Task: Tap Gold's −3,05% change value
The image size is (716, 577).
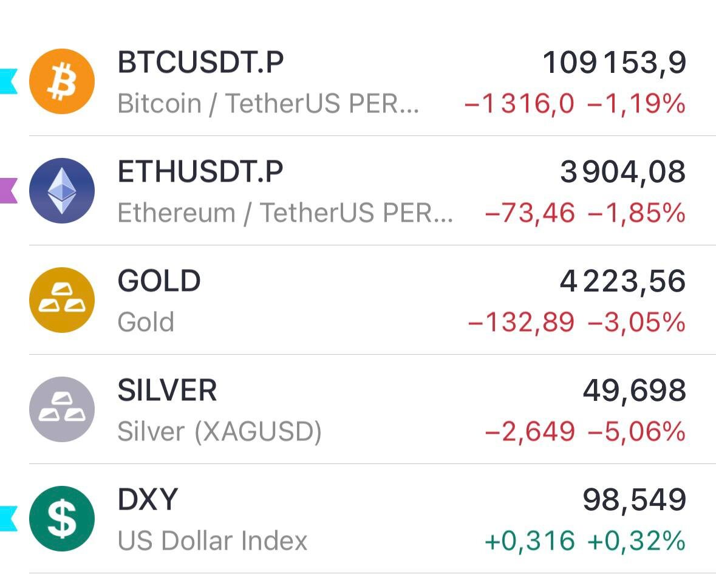Action: [636, 323]
